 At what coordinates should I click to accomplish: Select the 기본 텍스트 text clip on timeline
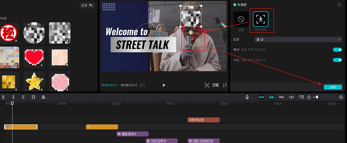point(204,120)
